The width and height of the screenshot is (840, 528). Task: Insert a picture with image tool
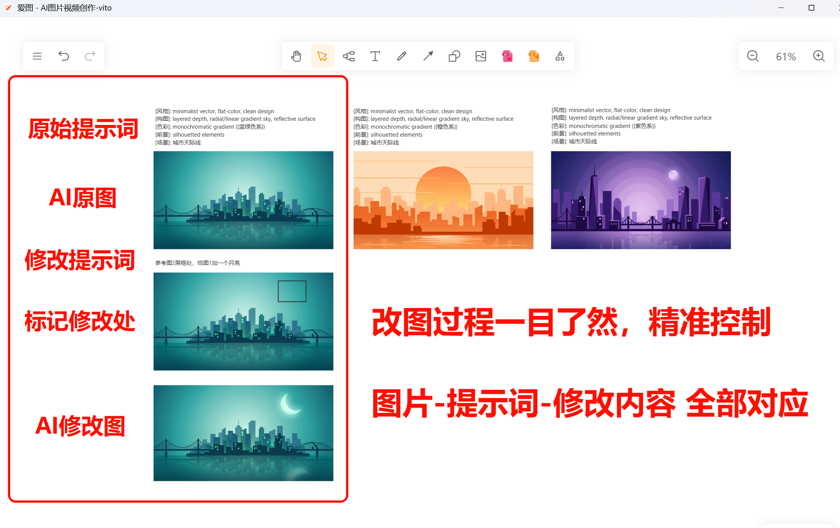pos(481,56)
